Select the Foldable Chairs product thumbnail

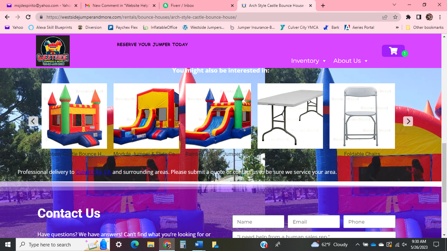(362, 116)
